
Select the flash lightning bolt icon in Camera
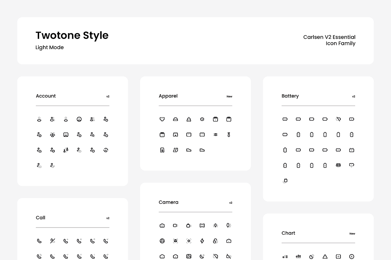tap(202, 241)
